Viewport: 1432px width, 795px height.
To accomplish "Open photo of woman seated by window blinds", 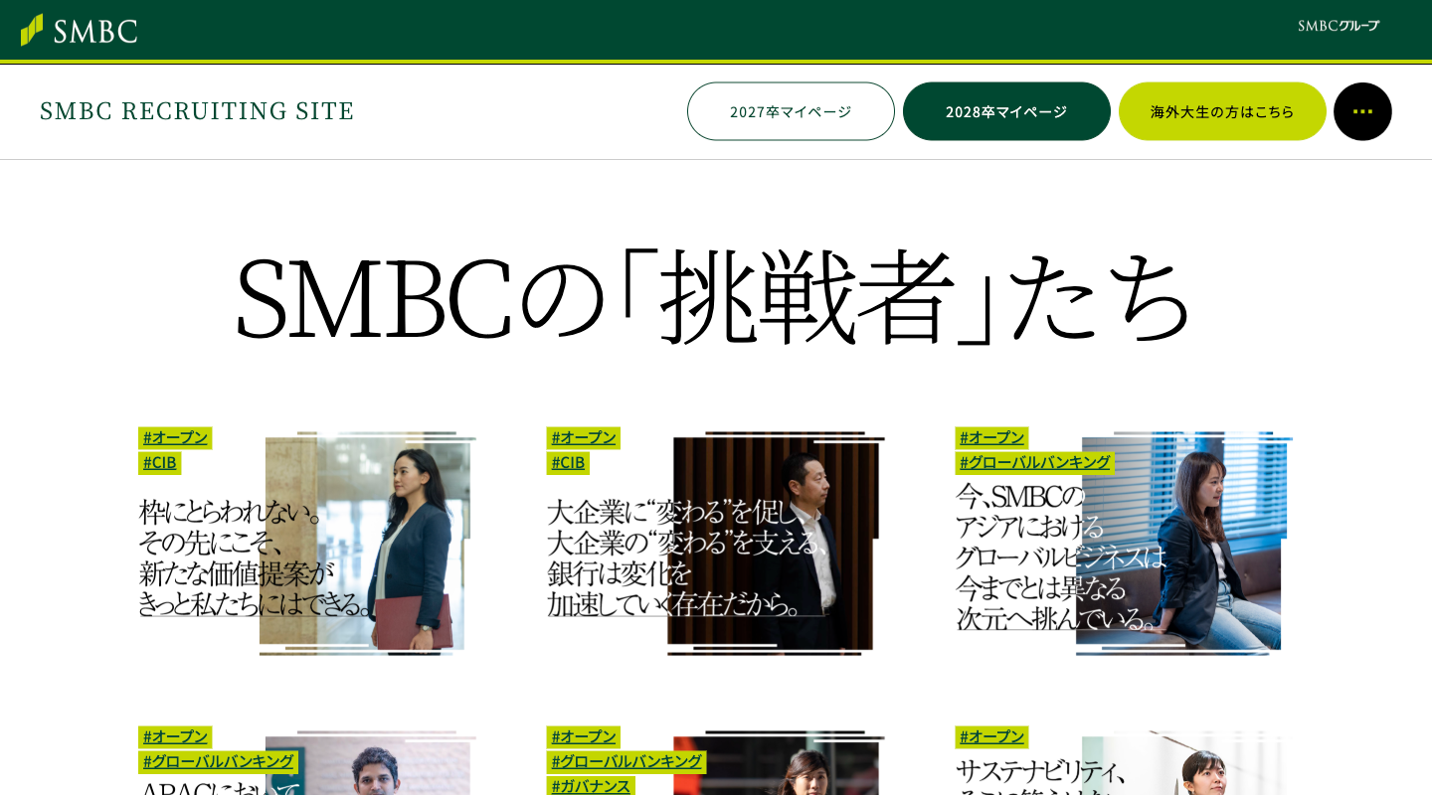I will coord(1183,544).
